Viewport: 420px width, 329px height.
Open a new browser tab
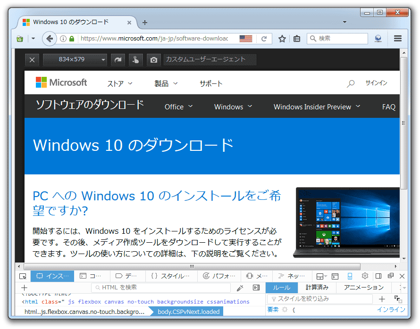coord(145,23)
